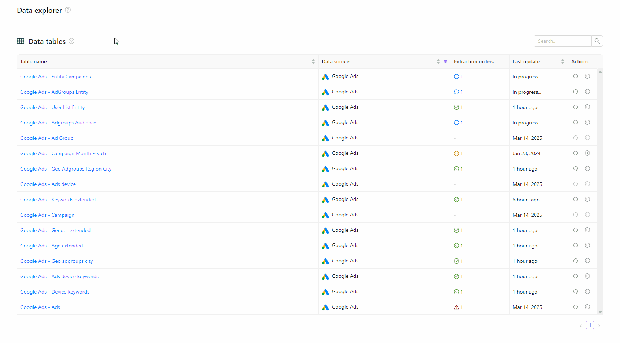This screenshot has height=343, width=620.
Task: Pause extraction for Keywords extended table
Action: click(587, 200)
